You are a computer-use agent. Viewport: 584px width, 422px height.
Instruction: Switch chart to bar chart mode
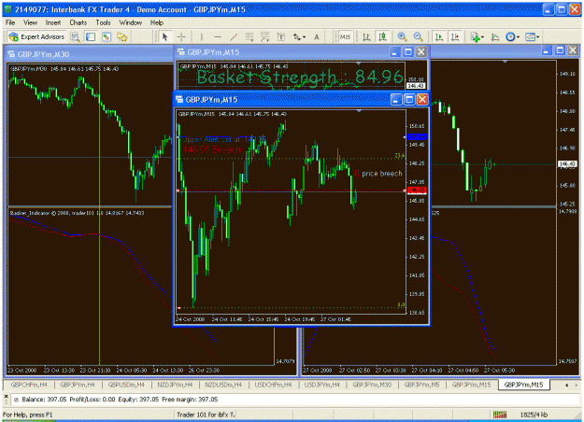tap(366, 36)
